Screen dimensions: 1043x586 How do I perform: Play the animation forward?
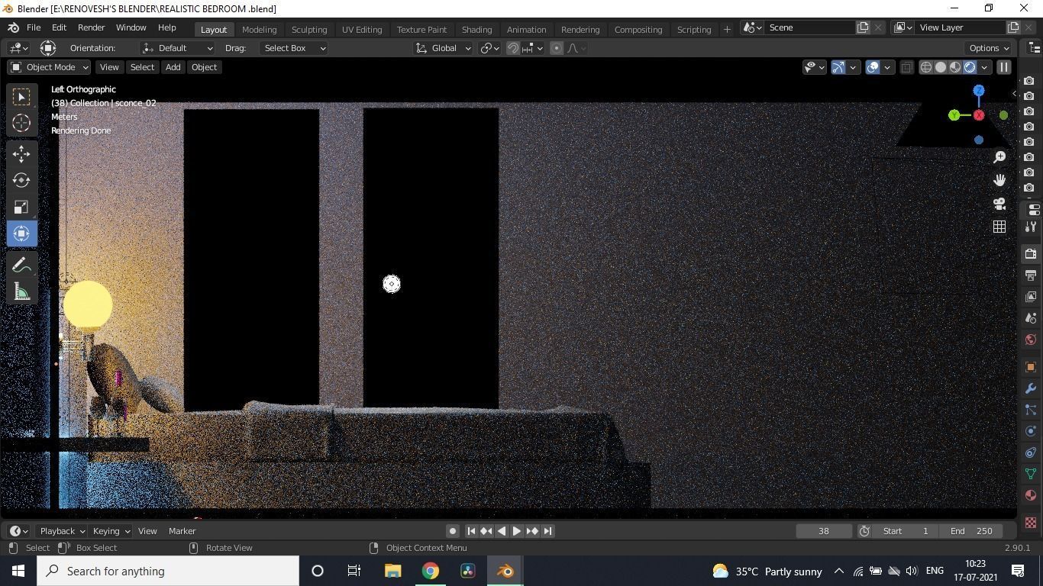point(517,531)
